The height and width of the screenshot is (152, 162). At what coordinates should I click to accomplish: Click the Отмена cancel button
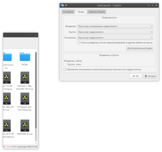150,76
